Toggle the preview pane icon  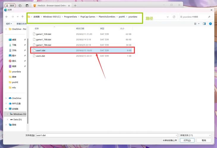point(204,24)
